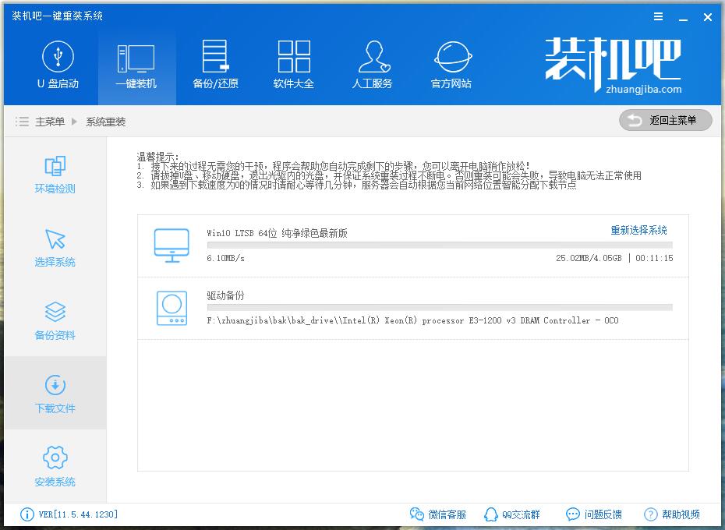Click the 重新选择系统 reselect system link
The width and height of the screenshot is (725, 530).
[x=638, y=230]
